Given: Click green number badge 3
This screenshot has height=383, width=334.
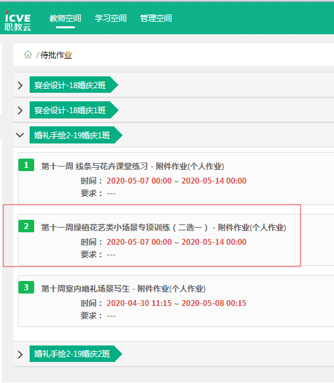Looking at the screenshot, I should 26,288.
